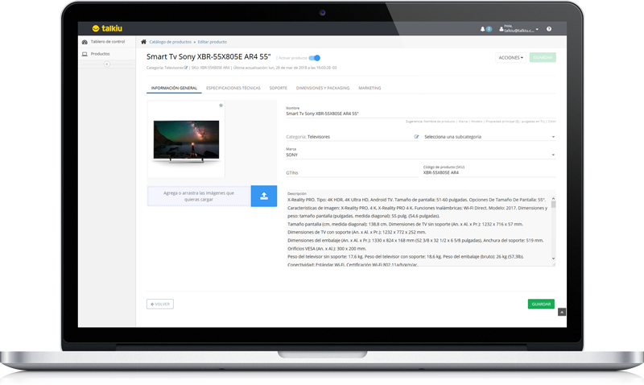Screen dimensions: 644x385
Task: Click the talkiu logo
Action: tap(107, 28)
